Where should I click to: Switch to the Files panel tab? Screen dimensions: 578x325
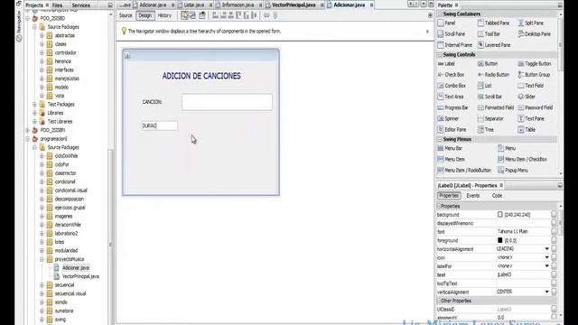point(57,5)
